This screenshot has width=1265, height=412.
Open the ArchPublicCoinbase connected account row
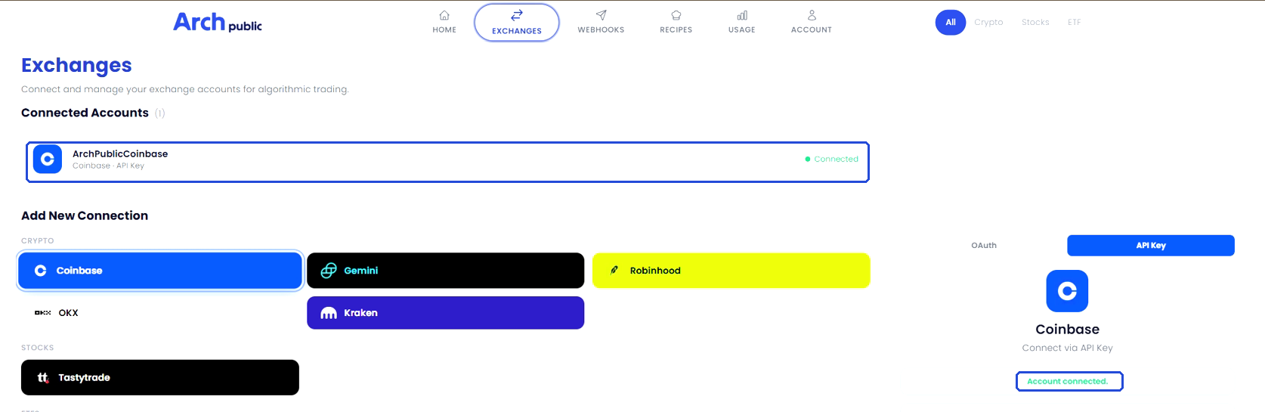point(447,162)
